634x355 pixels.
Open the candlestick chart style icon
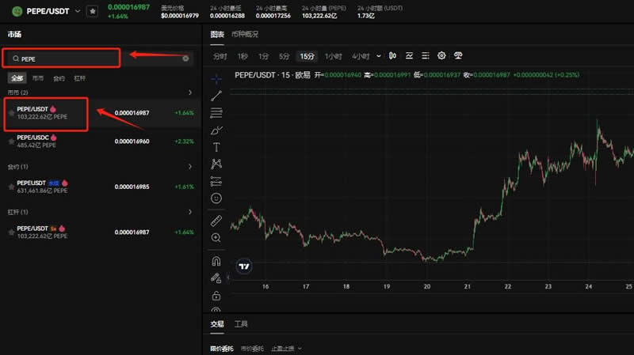point(391,56)
